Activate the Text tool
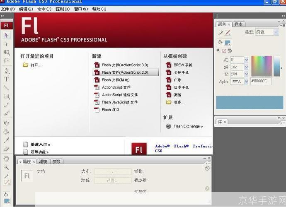The image size is (286, 207). [6, 79]
